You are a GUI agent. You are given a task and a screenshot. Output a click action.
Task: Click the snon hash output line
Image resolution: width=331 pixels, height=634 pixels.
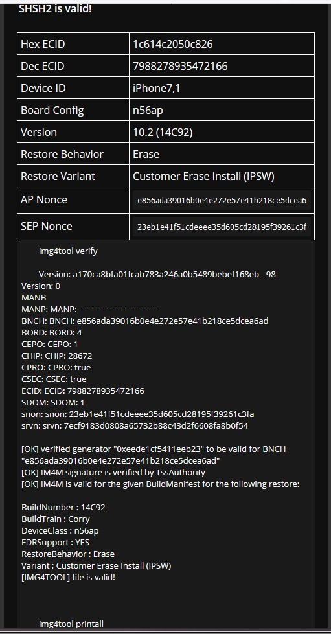(138, 414)
